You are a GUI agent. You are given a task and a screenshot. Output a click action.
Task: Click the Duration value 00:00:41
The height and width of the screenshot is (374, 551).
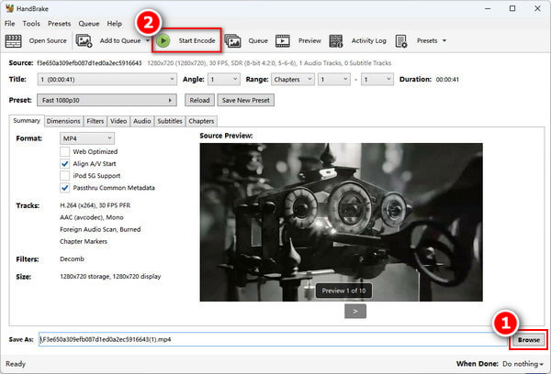pos(447,79)
